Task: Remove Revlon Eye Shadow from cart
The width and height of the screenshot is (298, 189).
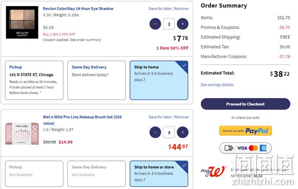Action: [182, 9]
